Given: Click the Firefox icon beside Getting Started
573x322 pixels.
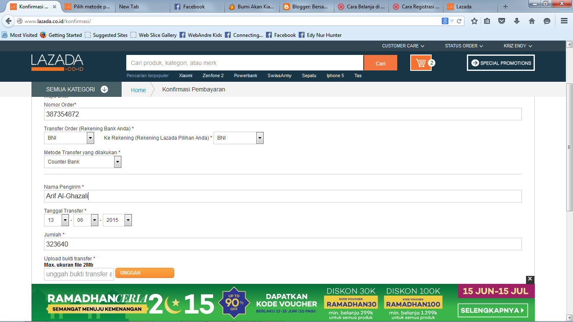Looking at the screenshot, I should (x=43, y=35).
